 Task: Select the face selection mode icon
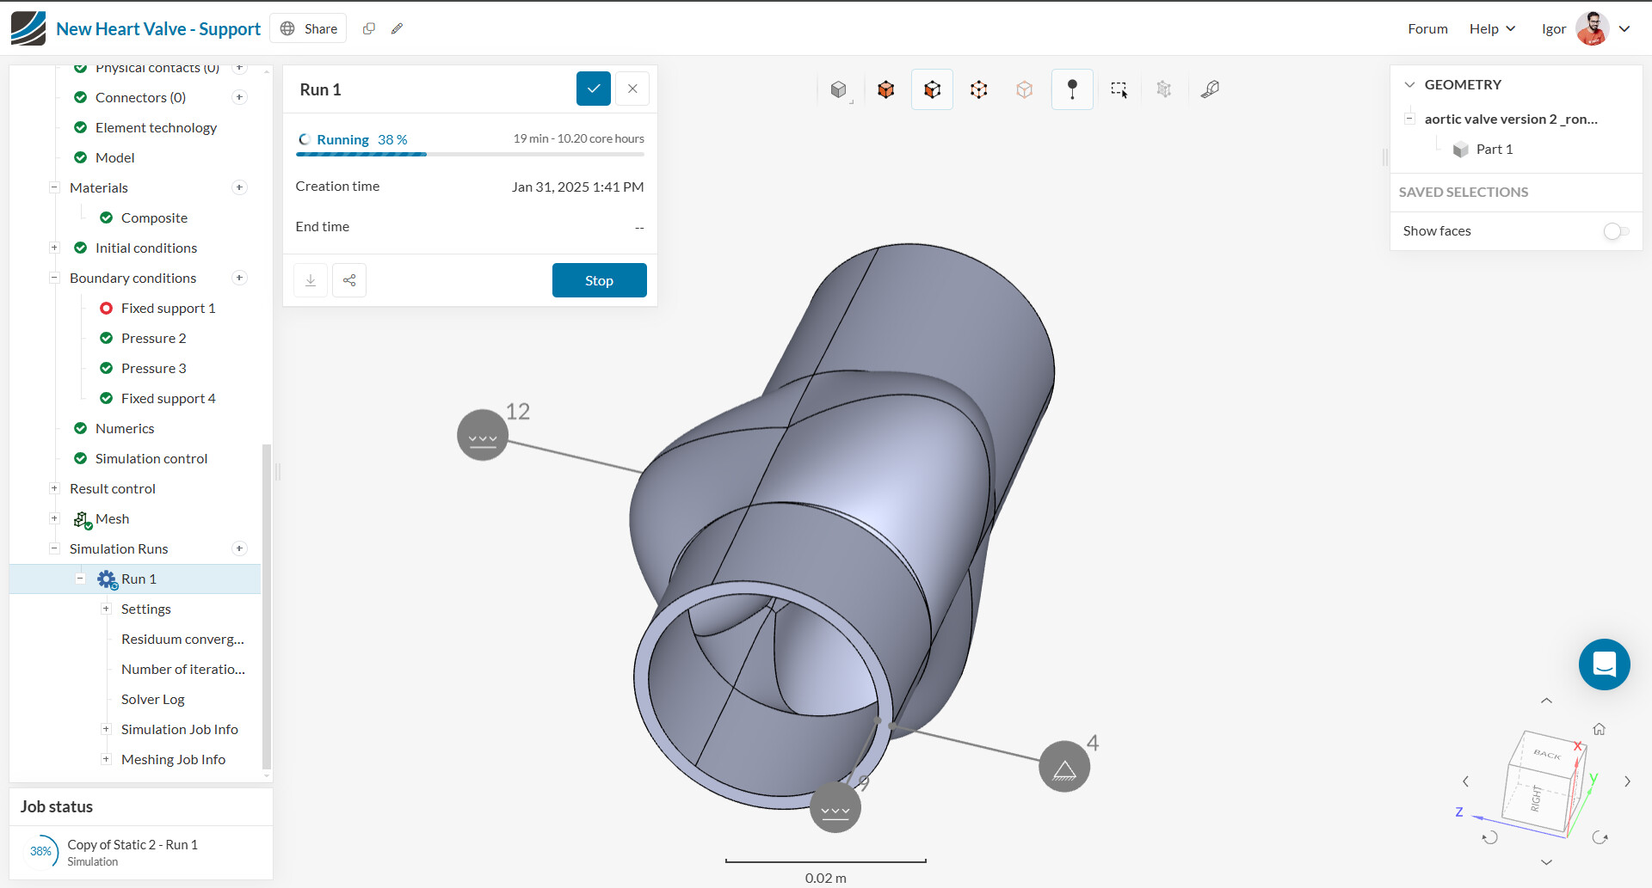933,89
